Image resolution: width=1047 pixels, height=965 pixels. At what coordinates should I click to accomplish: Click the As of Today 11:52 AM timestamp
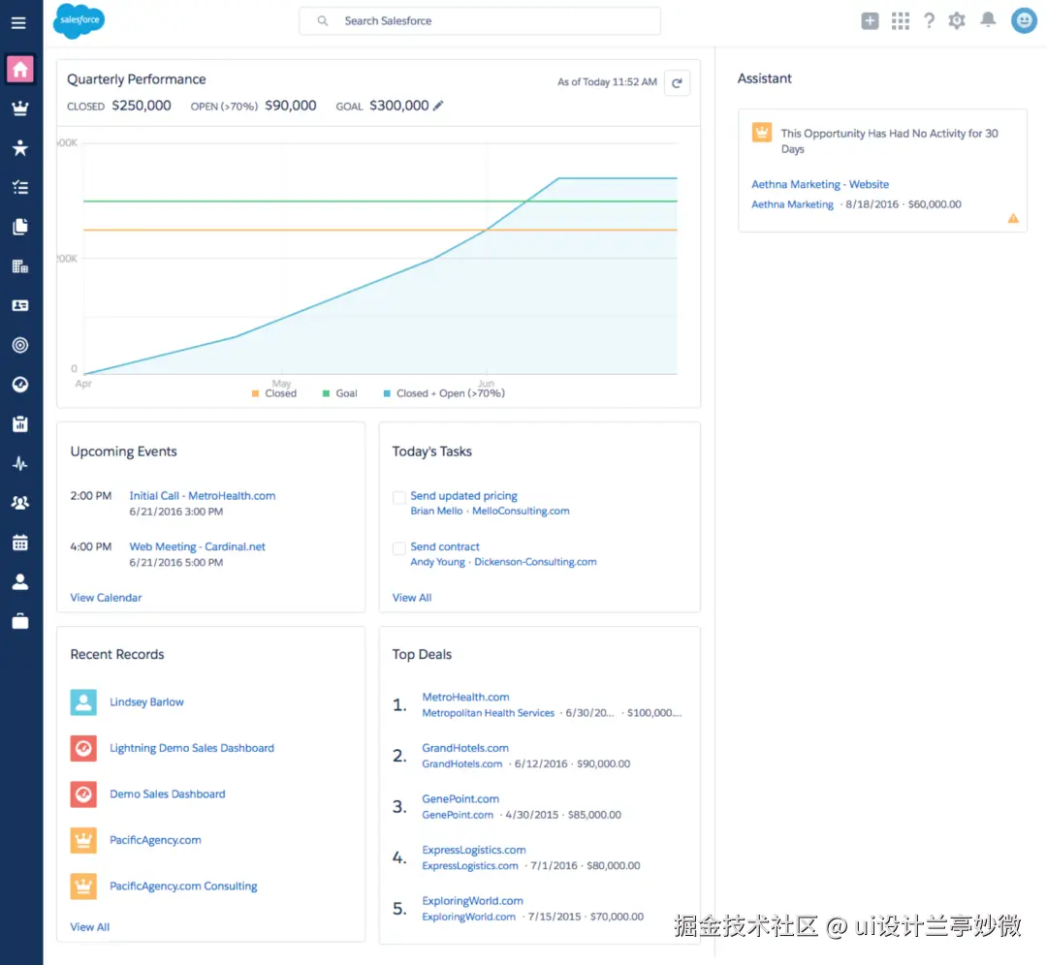coord(607,82)
